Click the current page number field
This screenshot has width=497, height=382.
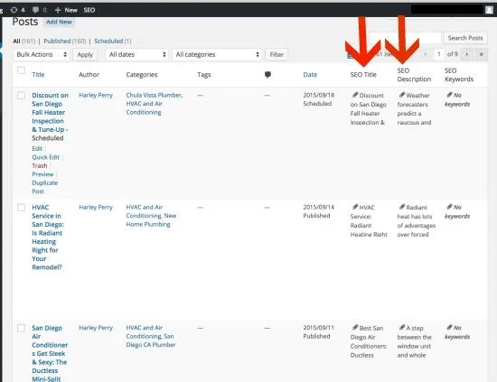click(x=439, y=54)
